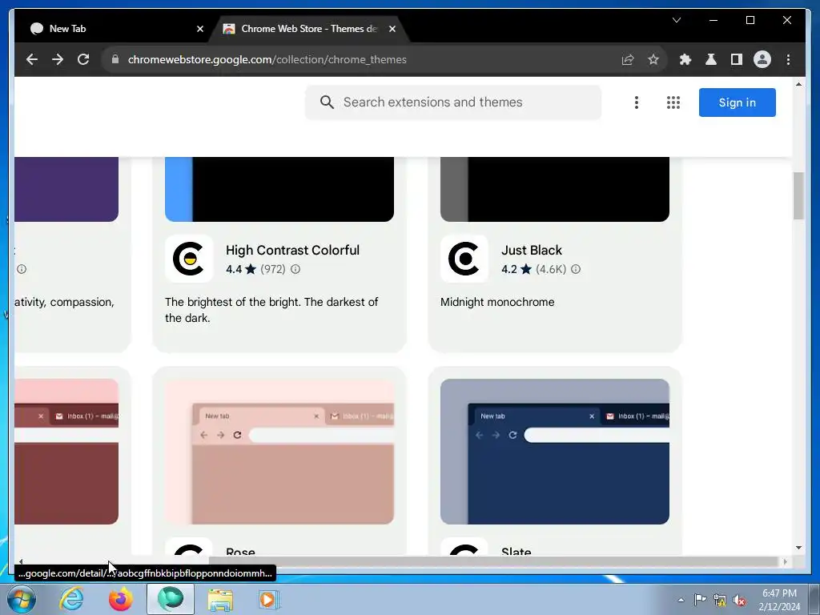Close the New Tab tab
The width and height of the screenshot is (820, 615).
point(199,30)
